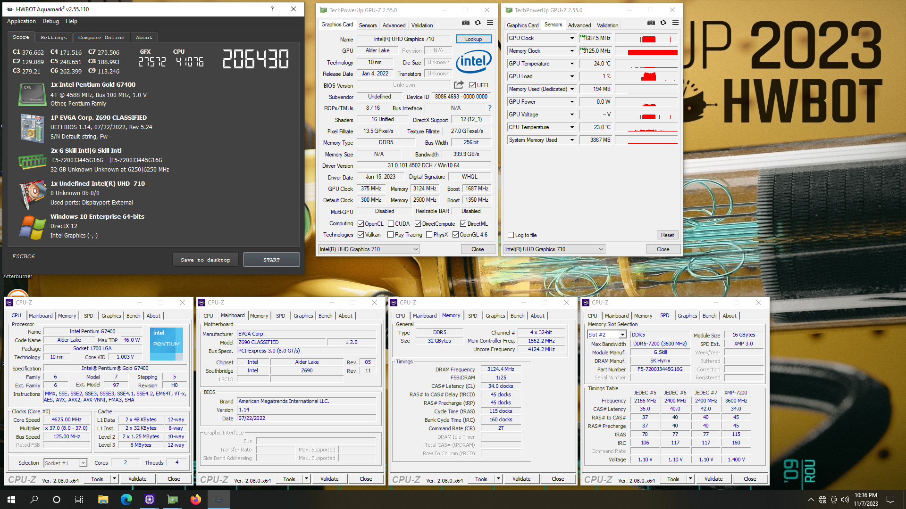Toggle the DirectML checkbox
This screenshot has width=906, height=509.
(x=463, y=224)
